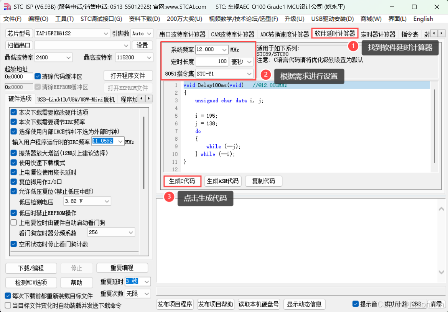
Task: Open the 工具(T) menu
Action: 64,19
